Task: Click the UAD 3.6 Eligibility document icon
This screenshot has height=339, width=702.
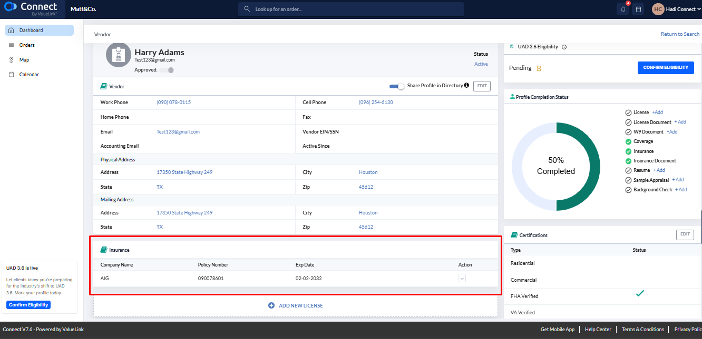Action: (512, 46)
